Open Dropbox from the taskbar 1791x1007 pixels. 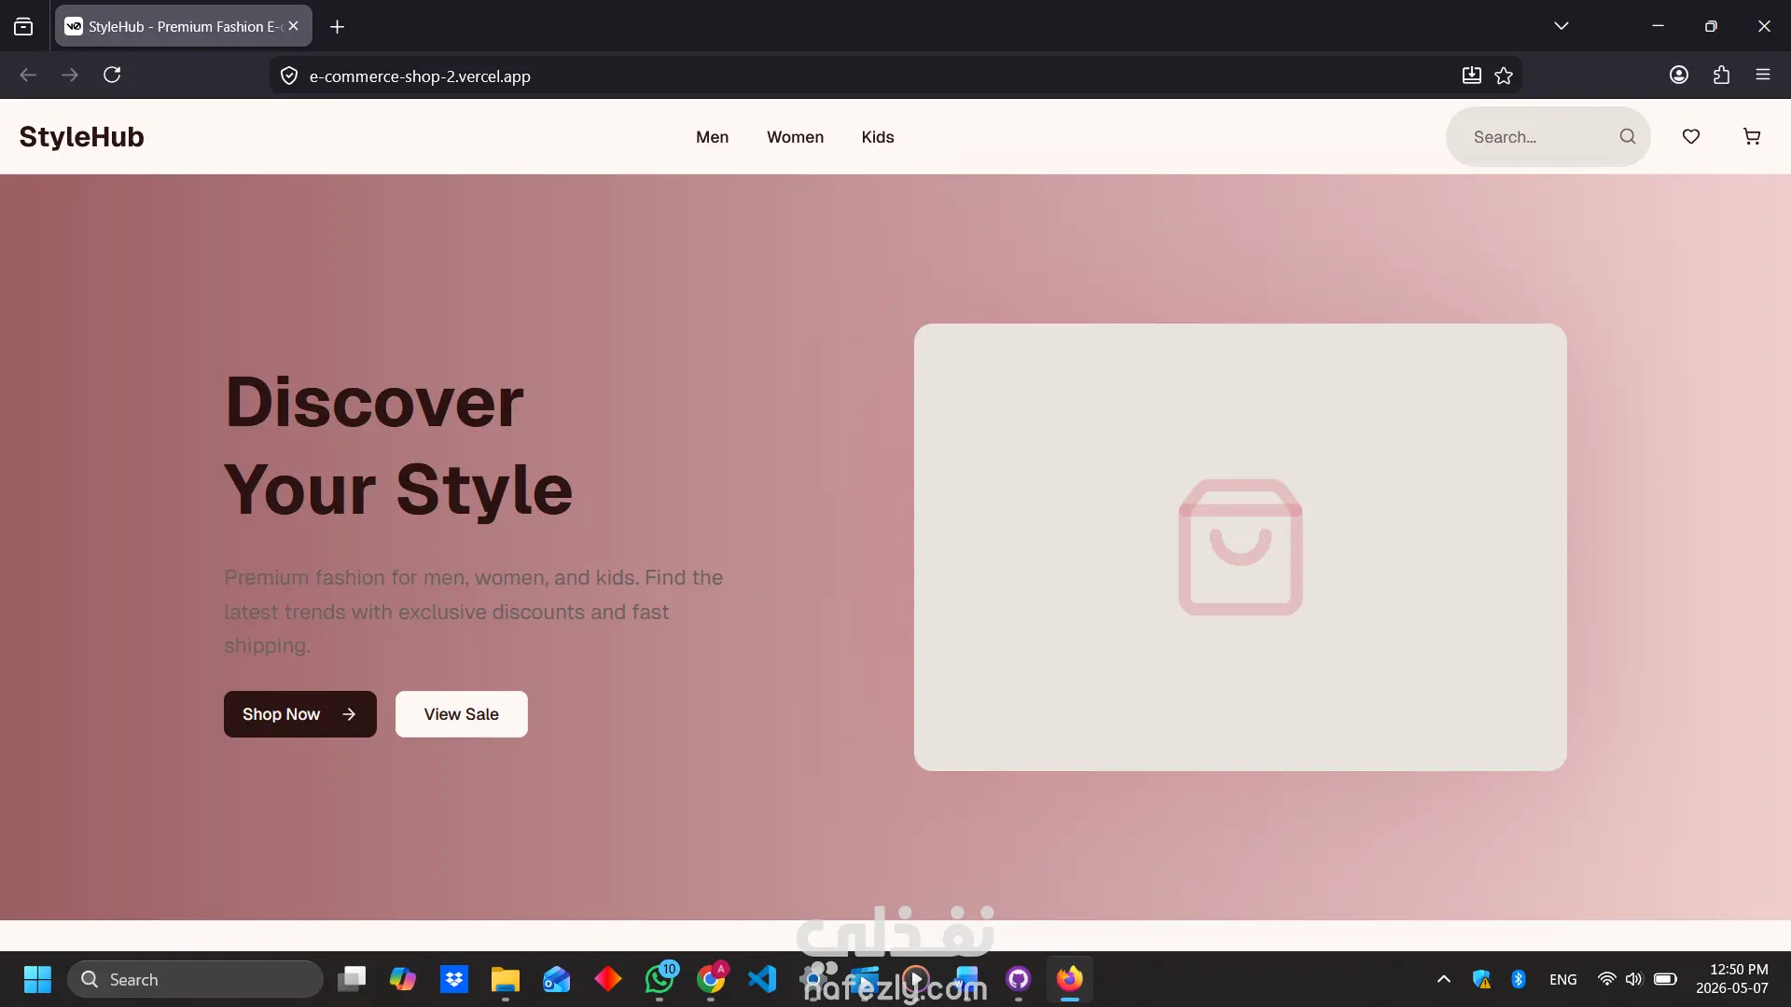[454, 979]
